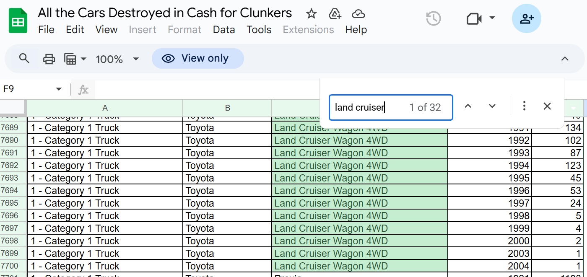Click cell with value 87

click(x=558, y=153)
